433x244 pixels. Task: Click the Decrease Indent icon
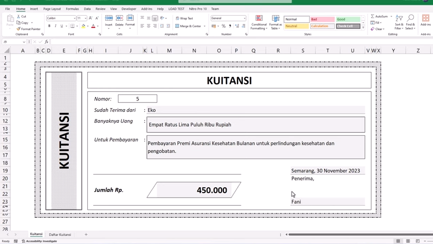pyautogui.click(x=162, y=26)
